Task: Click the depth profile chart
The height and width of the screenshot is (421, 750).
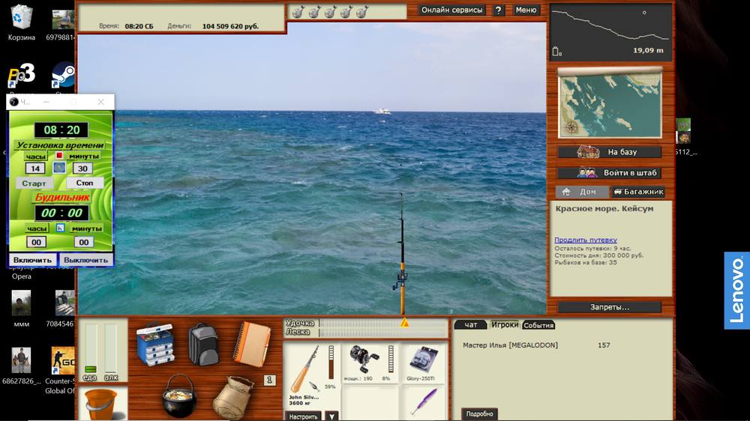Action: pos(610,32)
